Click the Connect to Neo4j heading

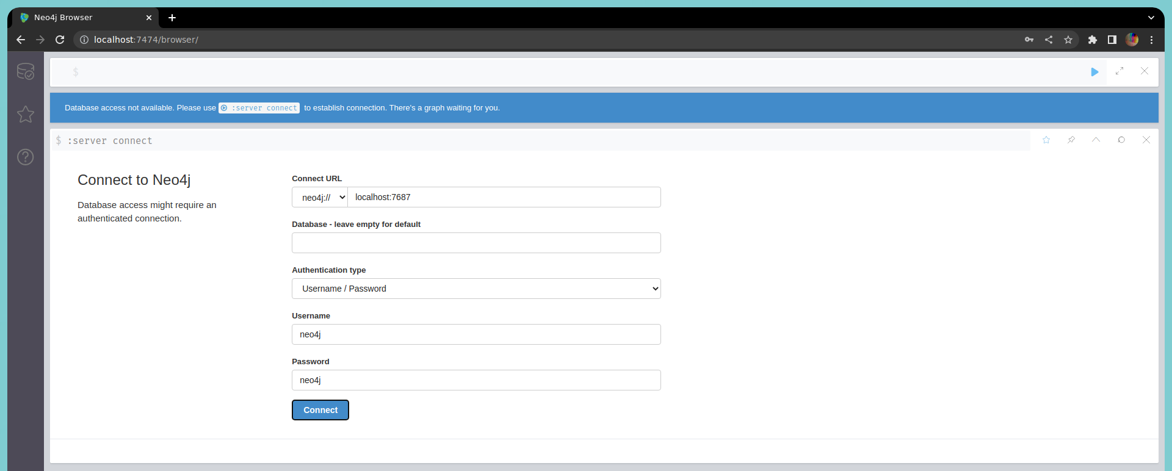(x=134, y=180)
